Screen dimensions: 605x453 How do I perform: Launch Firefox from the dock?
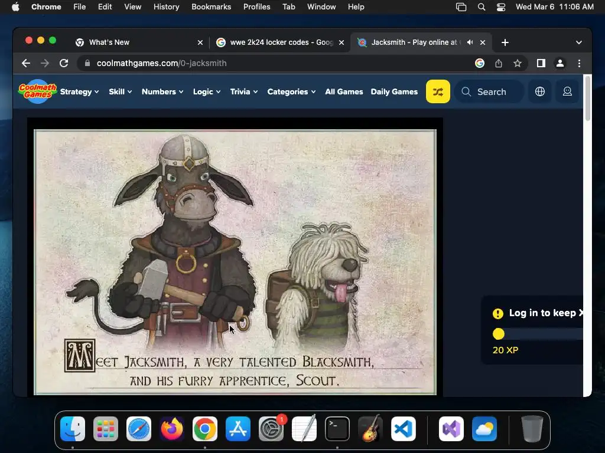(x=172, y=429)
